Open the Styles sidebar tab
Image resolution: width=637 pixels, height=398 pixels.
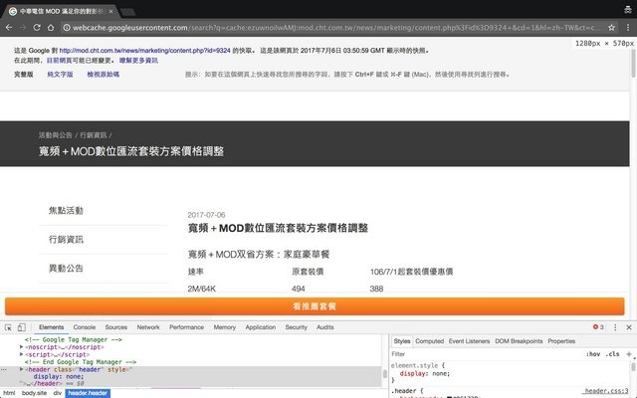pyautogui.click(x=402, y=341)
